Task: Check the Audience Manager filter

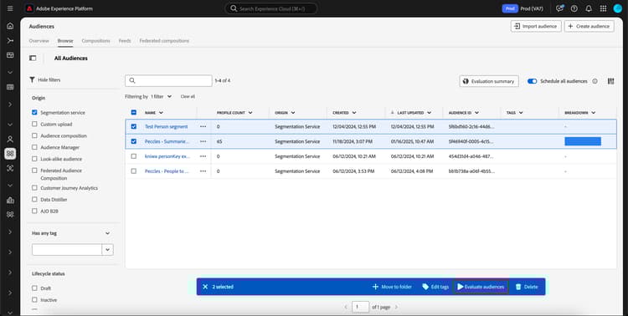Action: point(34,147)
